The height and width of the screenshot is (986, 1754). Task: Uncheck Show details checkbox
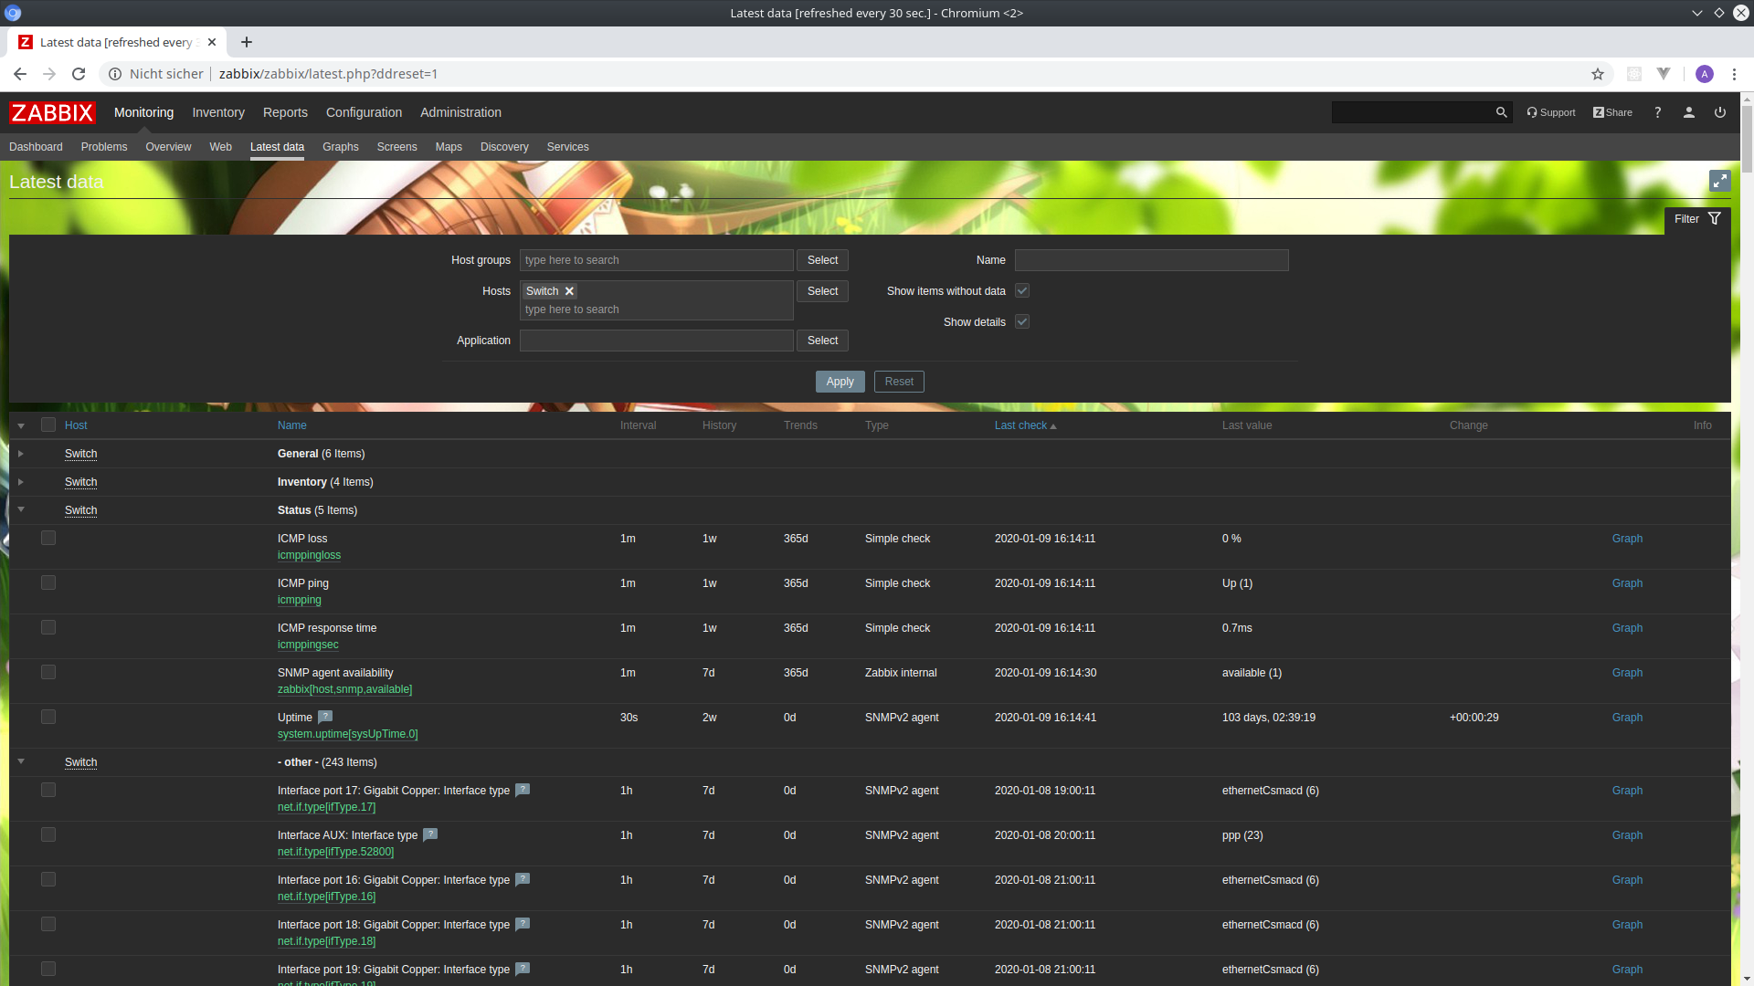[x=1022, y=322]
